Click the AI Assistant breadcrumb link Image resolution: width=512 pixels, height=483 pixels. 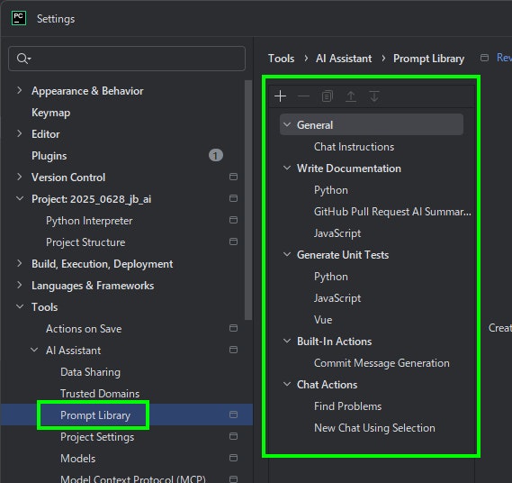point(344,59)
